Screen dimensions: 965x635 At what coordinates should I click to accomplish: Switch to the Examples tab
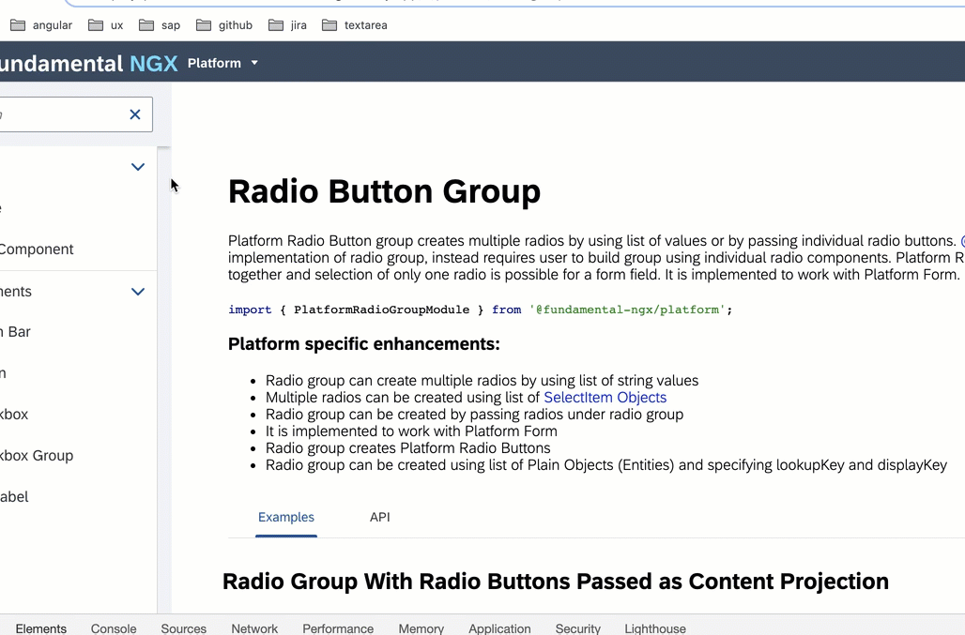click(286, 517)
